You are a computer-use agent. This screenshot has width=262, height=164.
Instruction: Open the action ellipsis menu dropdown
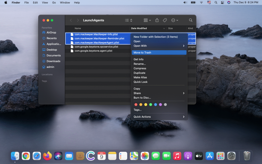[x=174, y=20]
